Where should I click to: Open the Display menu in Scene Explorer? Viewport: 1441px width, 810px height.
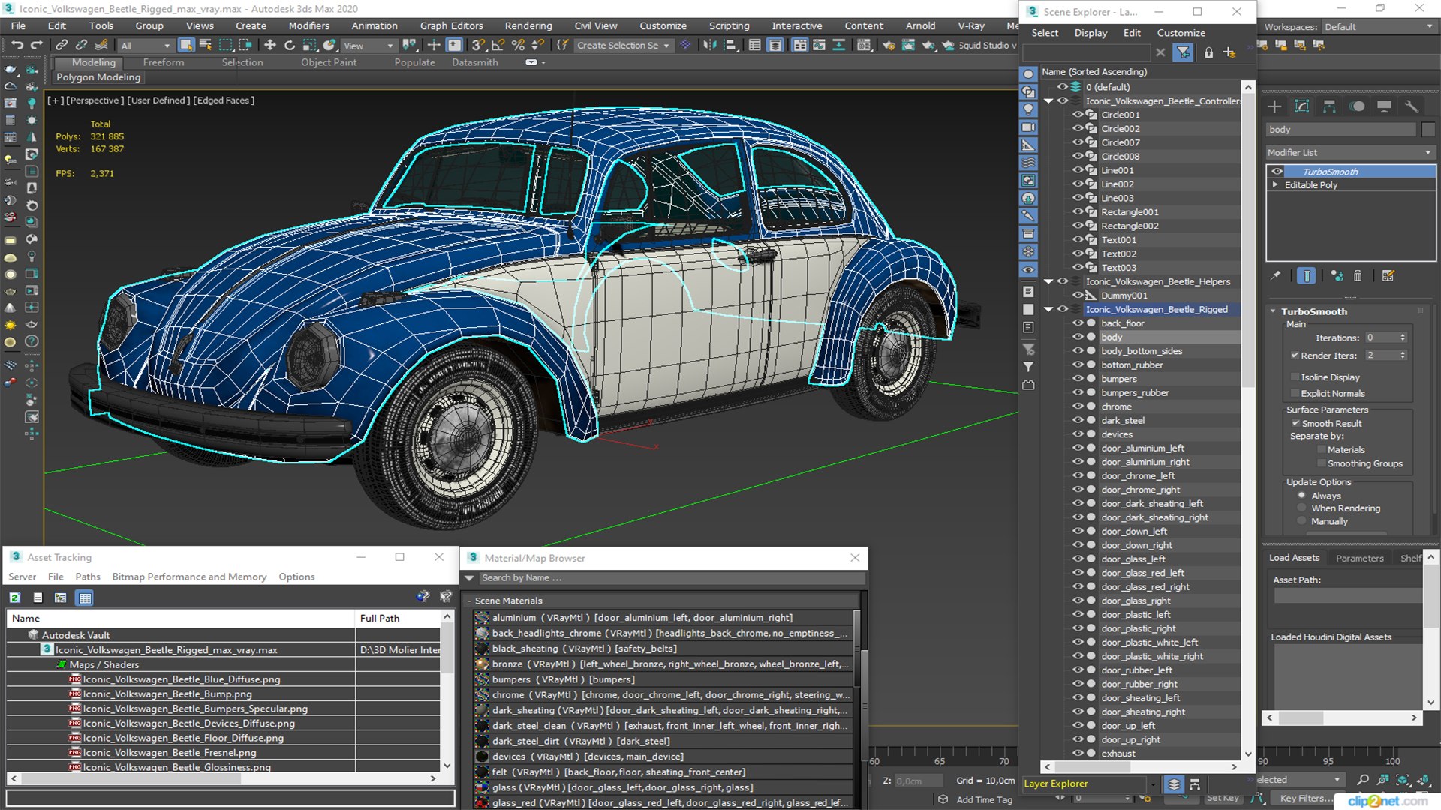pyautogui.click(x=1090, y=33)
